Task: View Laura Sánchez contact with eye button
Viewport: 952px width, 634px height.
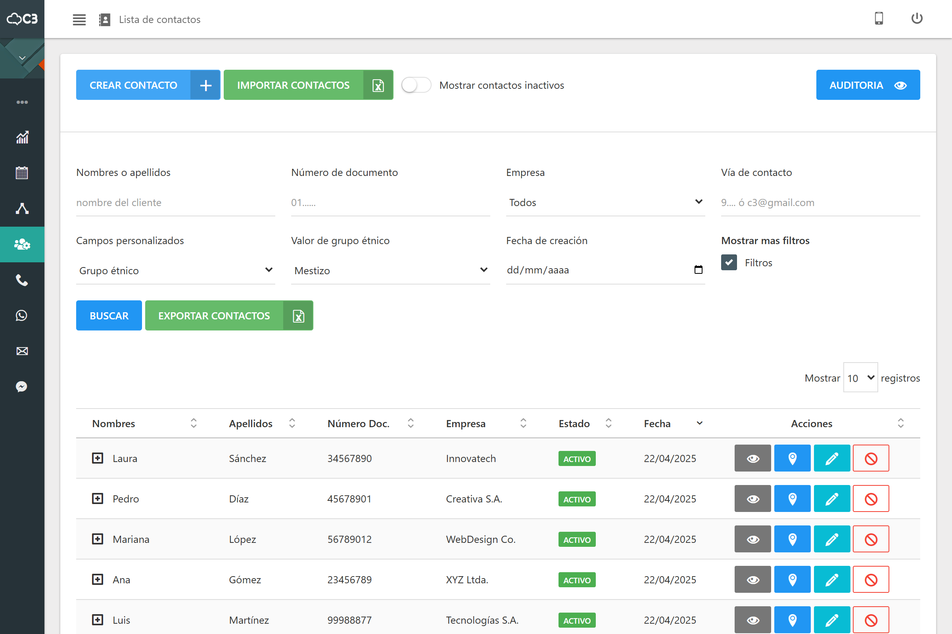Action: 752,458
